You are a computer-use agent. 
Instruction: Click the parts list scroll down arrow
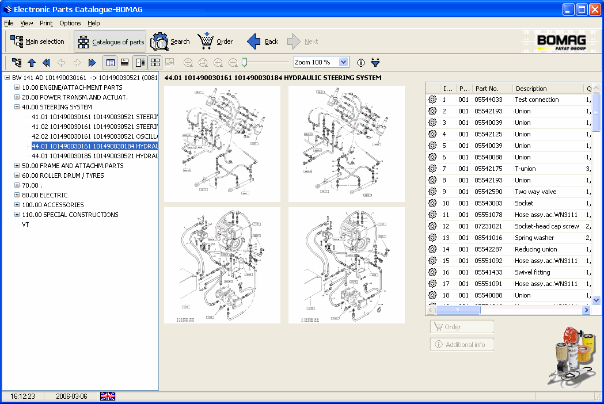point(596,300)
